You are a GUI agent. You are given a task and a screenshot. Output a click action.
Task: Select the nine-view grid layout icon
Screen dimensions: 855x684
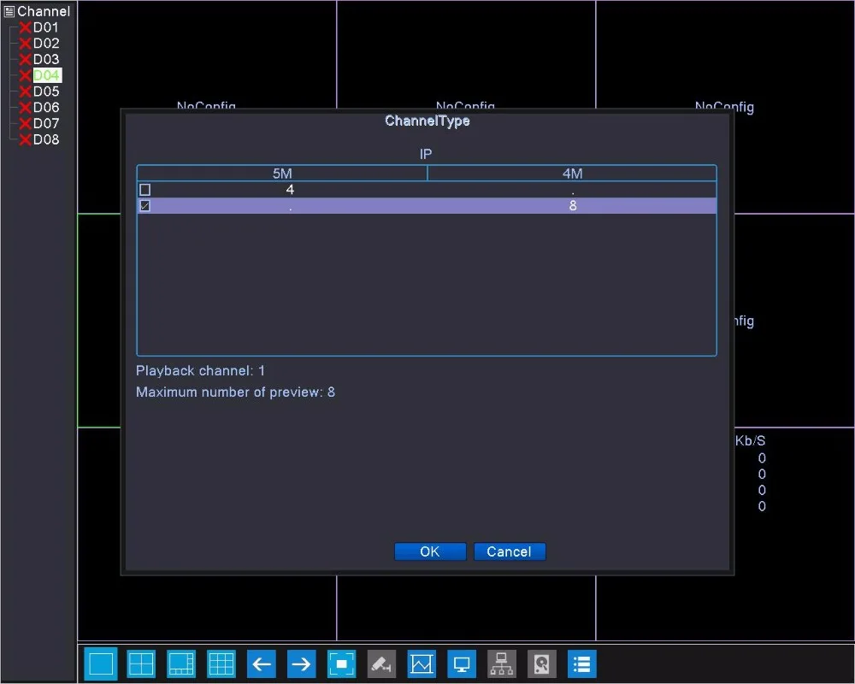(x=221, y=663)
